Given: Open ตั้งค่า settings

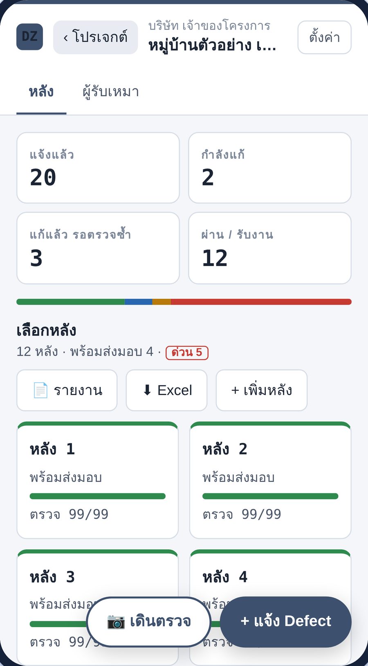Looking at the screenshot, I should pyautogui.click(x=324, y=37).
